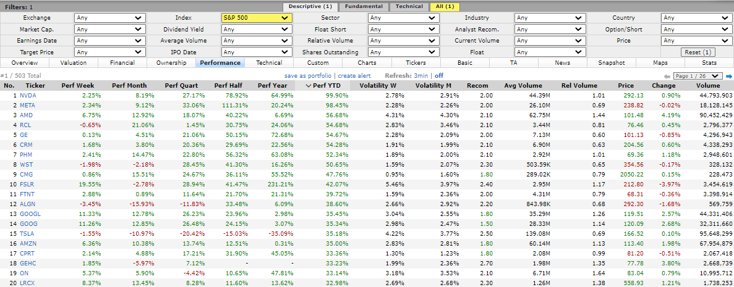Open the IPO Date filter dropdown
Screen dimensions: 734x287
pyautogui.click(x=257, y=52)
